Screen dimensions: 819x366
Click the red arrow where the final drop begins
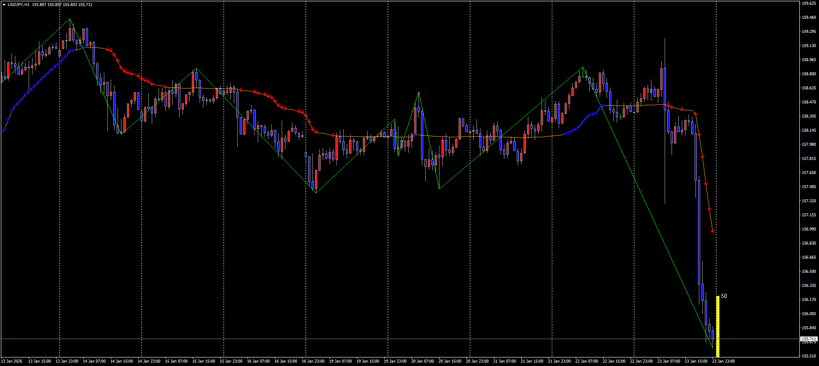point(696,114)
